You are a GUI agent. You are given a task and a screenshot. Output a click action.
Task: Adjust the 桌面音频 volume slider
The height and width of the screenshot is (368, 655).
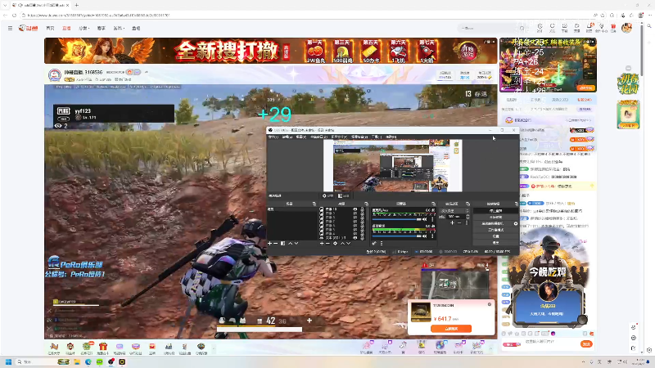pyautogui.click(x=397, y=236)
